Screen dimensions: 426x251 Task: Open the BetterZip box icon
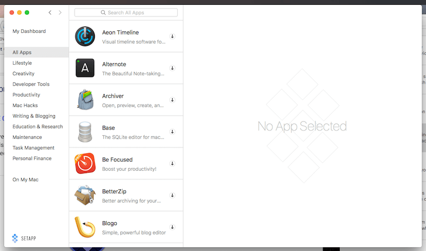coord(85,195)
